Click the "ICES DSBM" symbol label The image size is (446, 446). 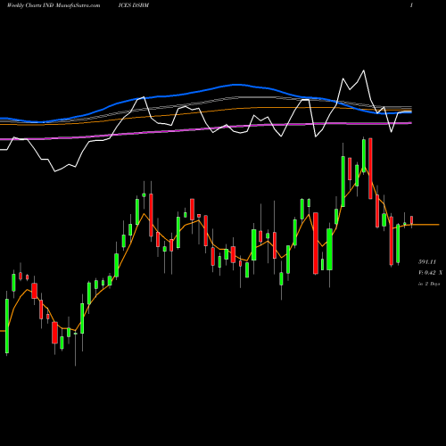click(x=134, y=5)
